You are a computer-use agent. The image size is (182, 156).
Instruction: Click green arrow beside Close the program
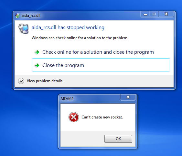tap(37, 65)
